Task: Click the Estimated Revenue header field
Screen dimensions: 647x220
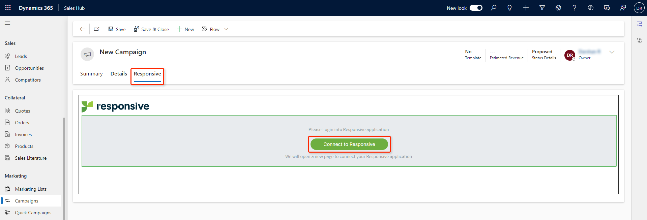Action: [506, 55]
